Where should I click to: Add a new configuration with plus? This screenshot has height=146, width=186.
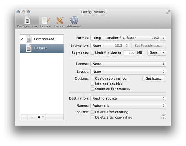[24, 117]
